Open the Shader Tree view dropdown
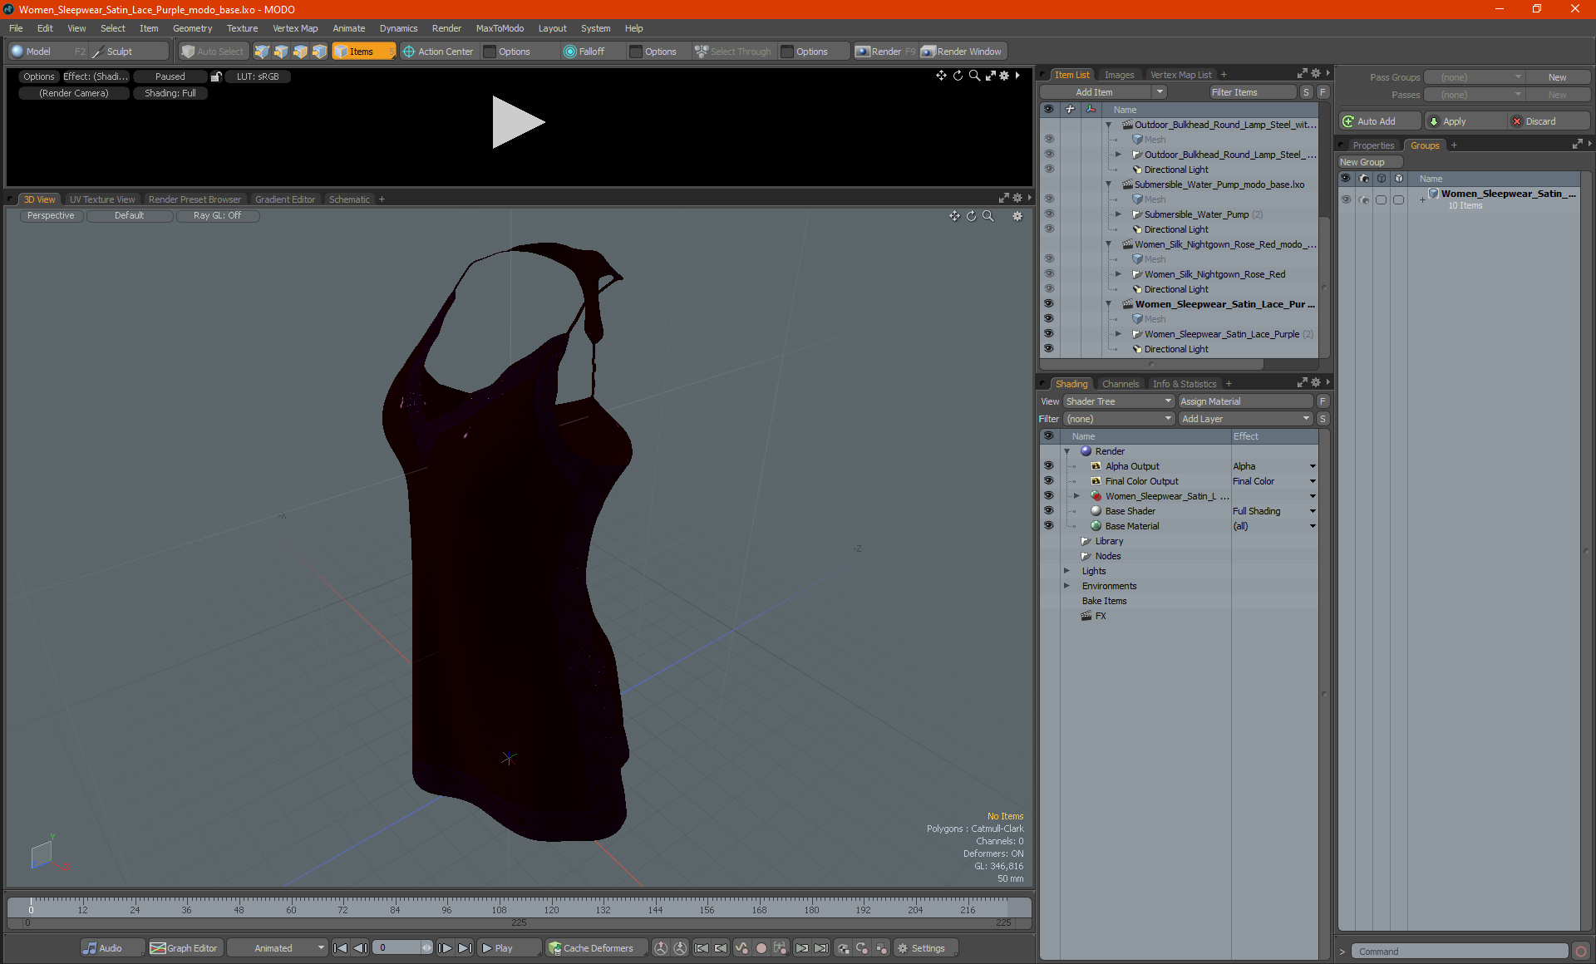The height and width of the screenshot is (964, 1596). [1119, 401]
